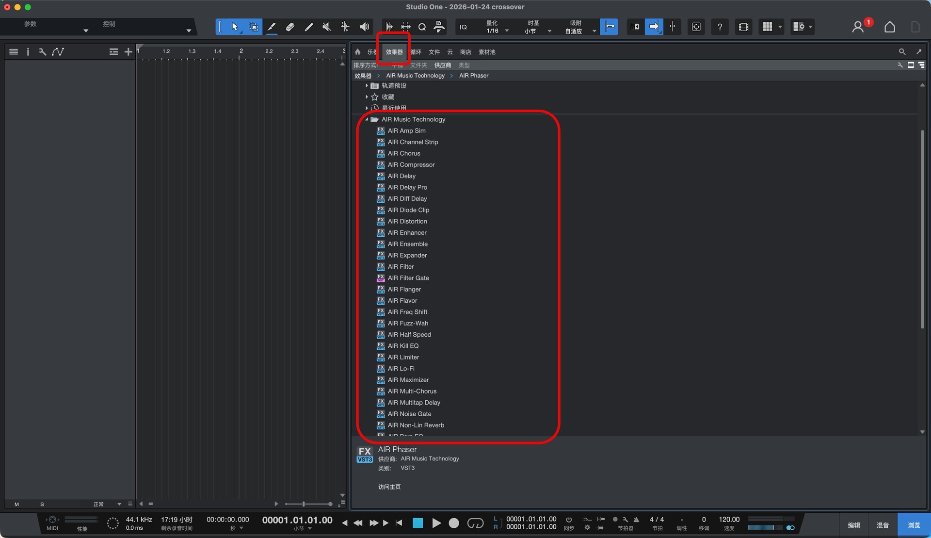This screenshot has height=538, width=931.
Task: Collapse AIR Music Technology folder
Action: pos(367,119)
